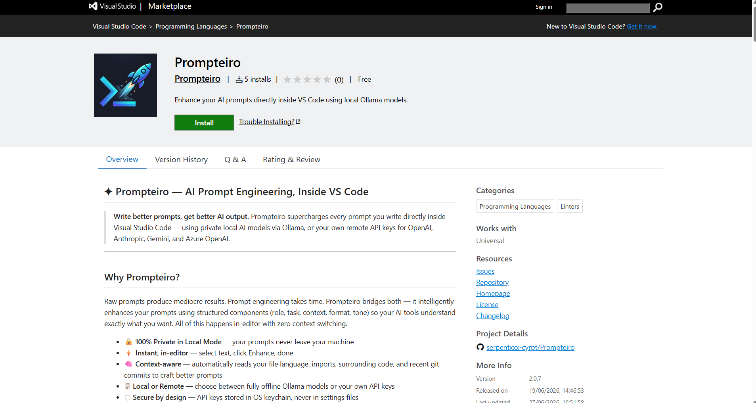Click the rating count (0)
The height and width of the screenshot is (403, 756).
[339, 80]
